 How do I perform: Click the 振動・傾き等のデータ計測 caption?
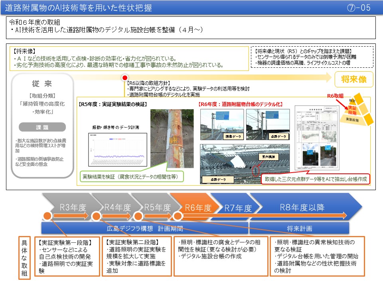116,127
